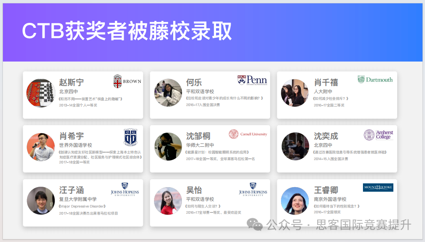Click the Brown University logo
The image size is (425, 242).
127,81
